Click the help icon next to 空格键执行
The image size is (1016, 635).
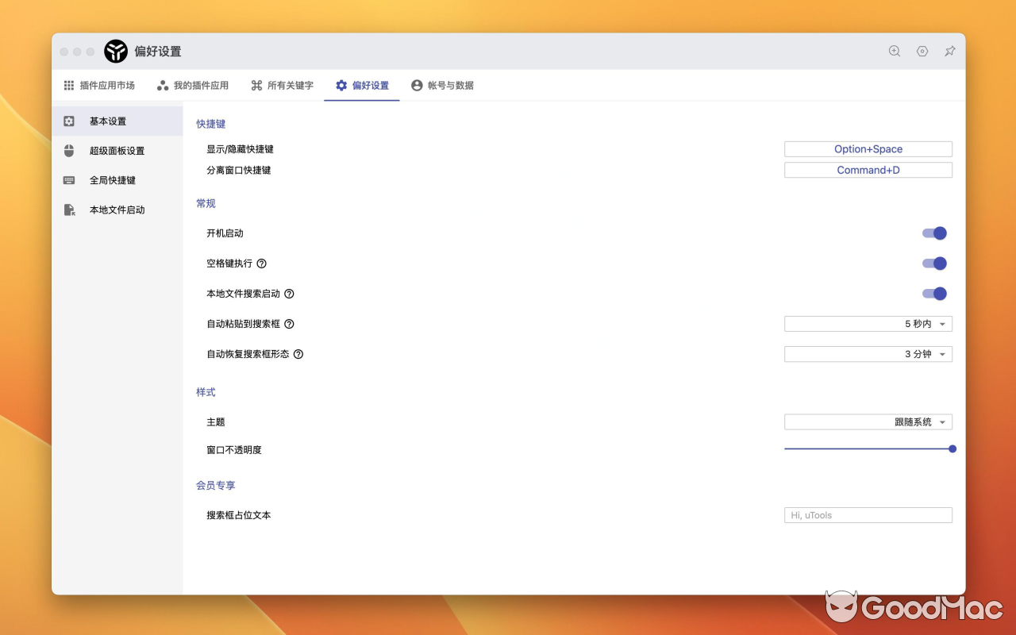[x=261, y=263]
